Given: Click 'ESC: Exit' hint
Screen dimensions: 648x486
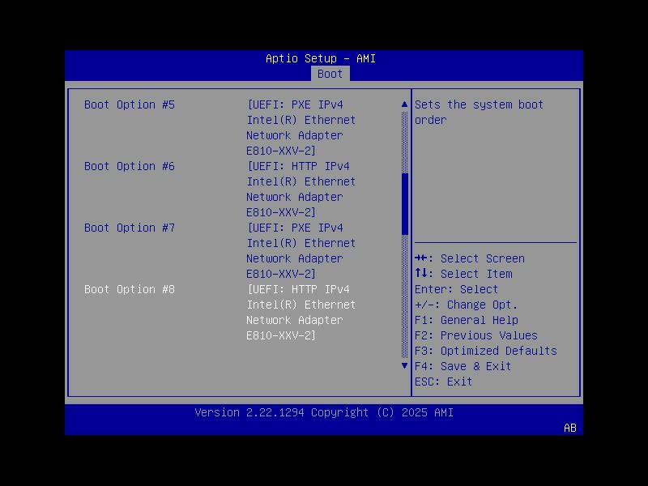Looking at the screenshot, I should (443, 382).
